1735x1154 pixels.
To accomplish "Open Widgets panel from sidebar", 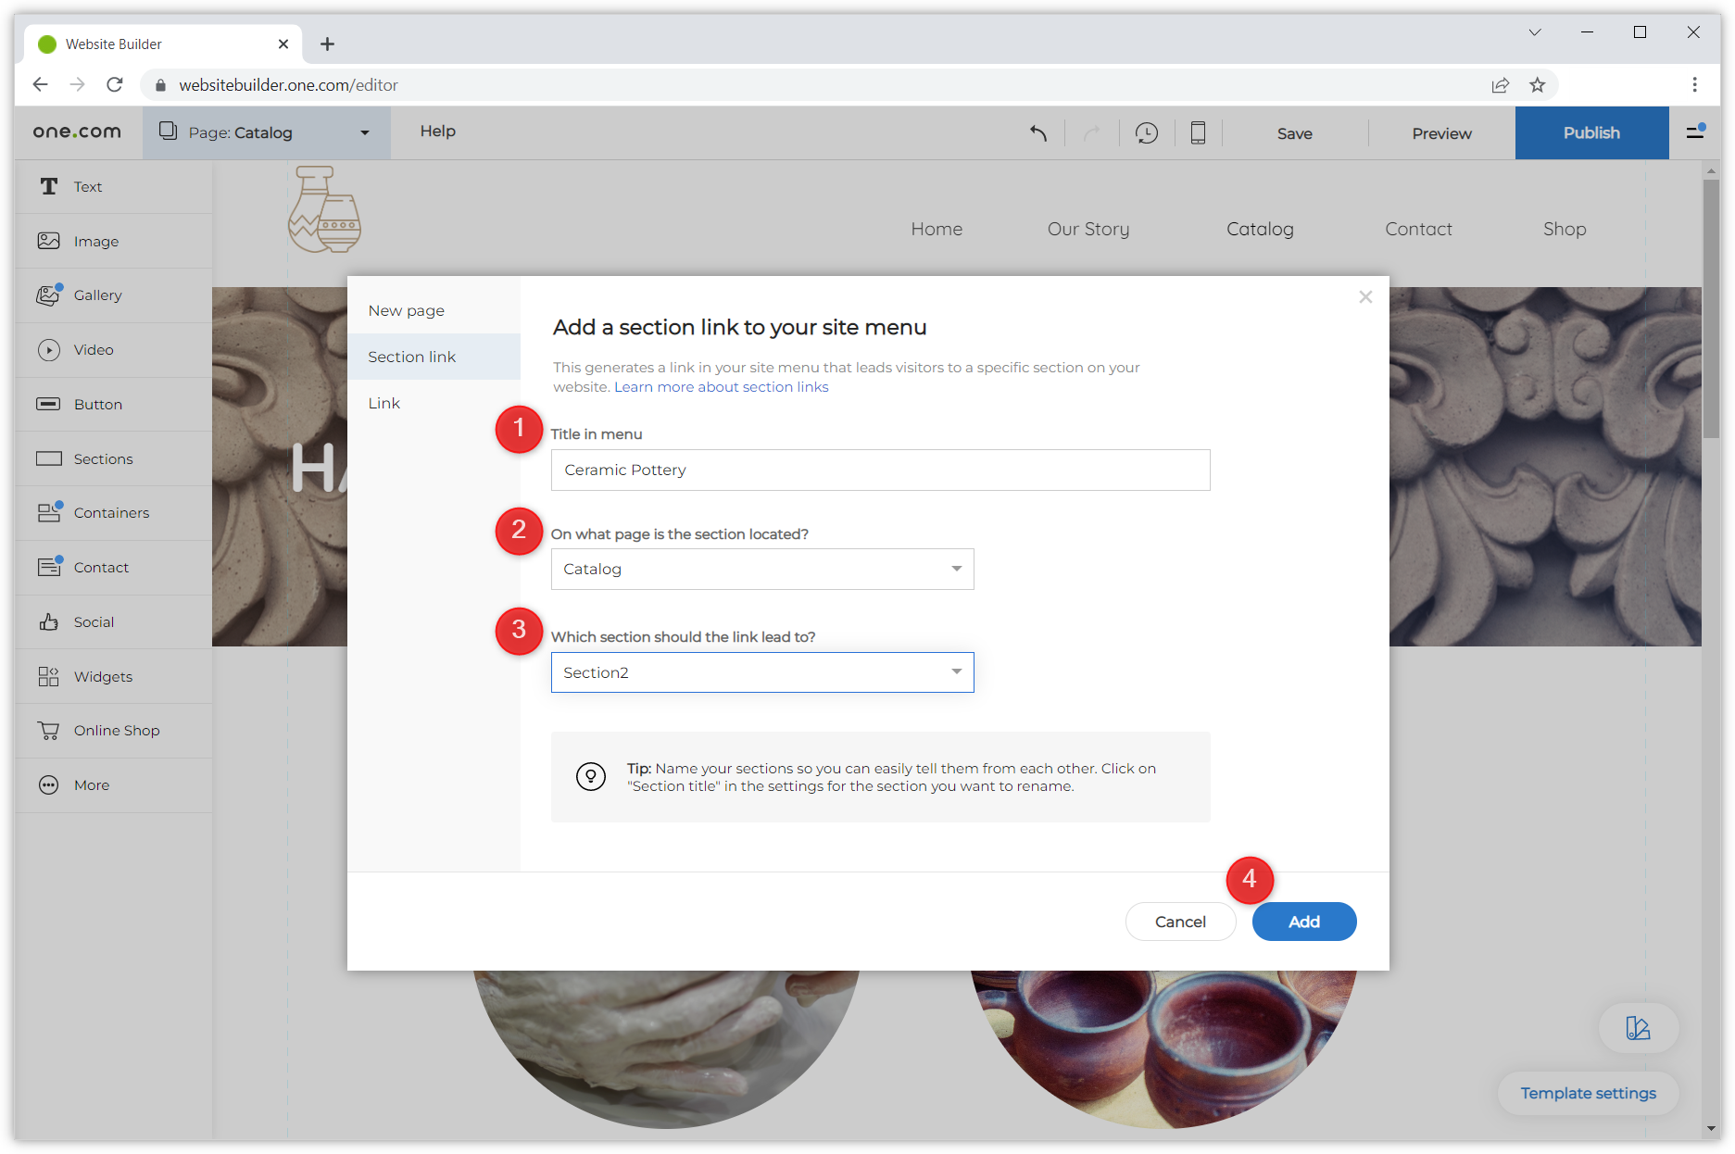I will 103,677.
